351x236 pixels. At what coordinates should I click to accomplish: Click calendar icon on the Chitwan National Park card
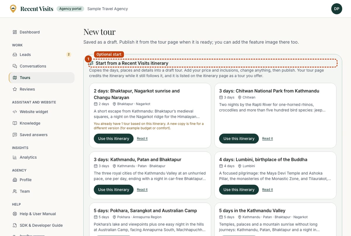pos(221,97)
